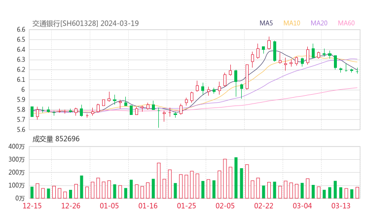The width and height of the screenshot is (365, 217).
Task: Click the 03-13 date axis label
Action: click(341, 206)
